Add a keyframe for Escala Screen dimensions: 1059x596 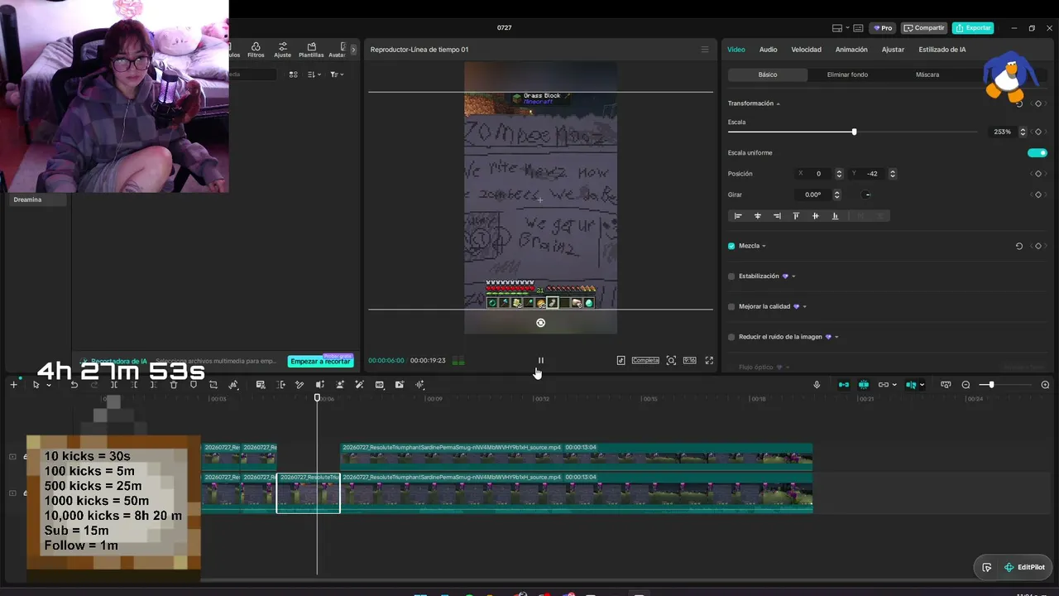point(1038,132)
